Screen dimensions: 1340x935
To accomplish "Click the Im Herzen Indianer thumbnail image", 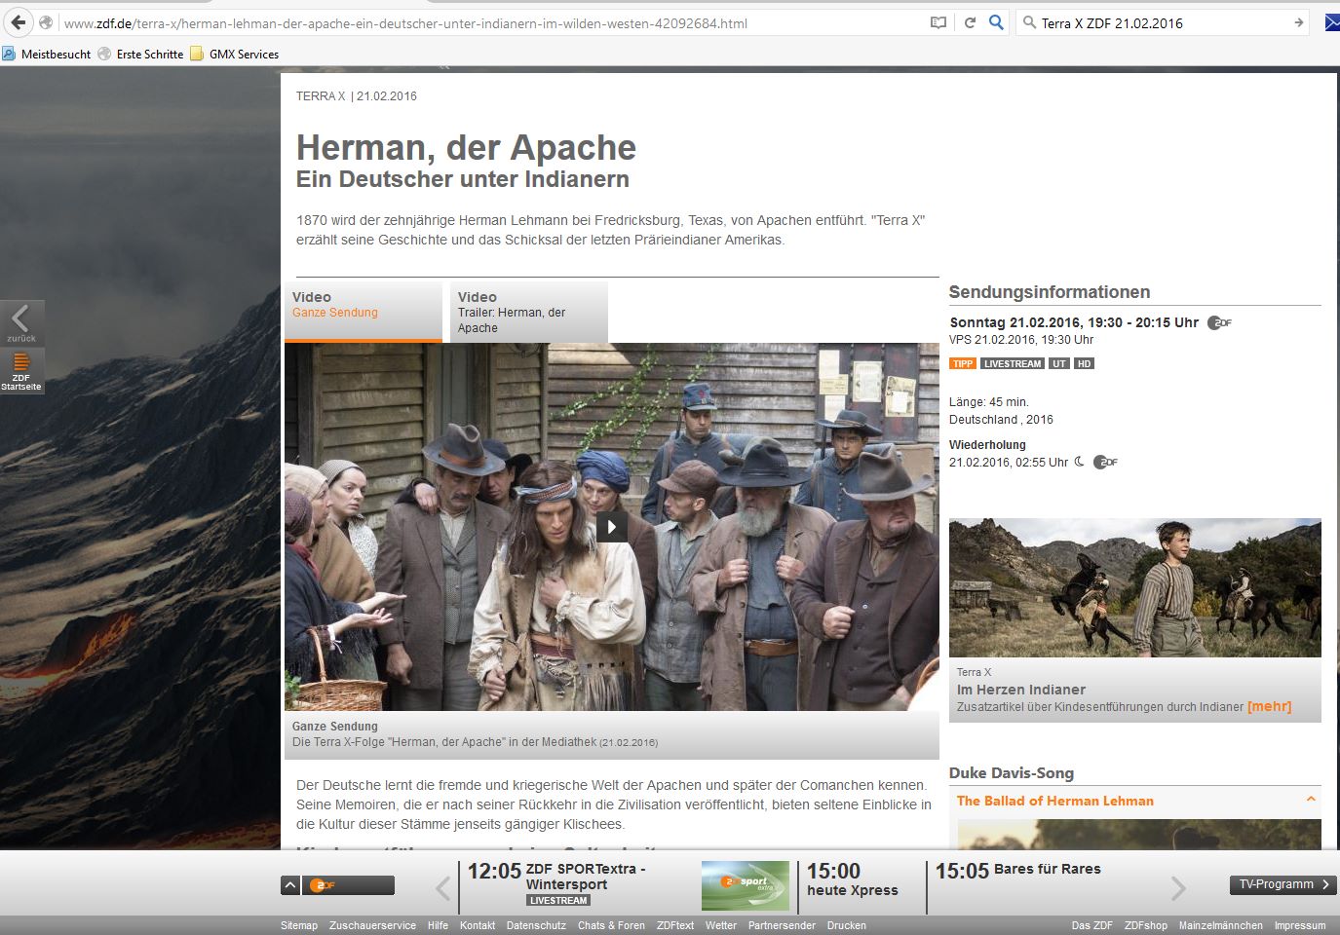I will (1134, 587).
